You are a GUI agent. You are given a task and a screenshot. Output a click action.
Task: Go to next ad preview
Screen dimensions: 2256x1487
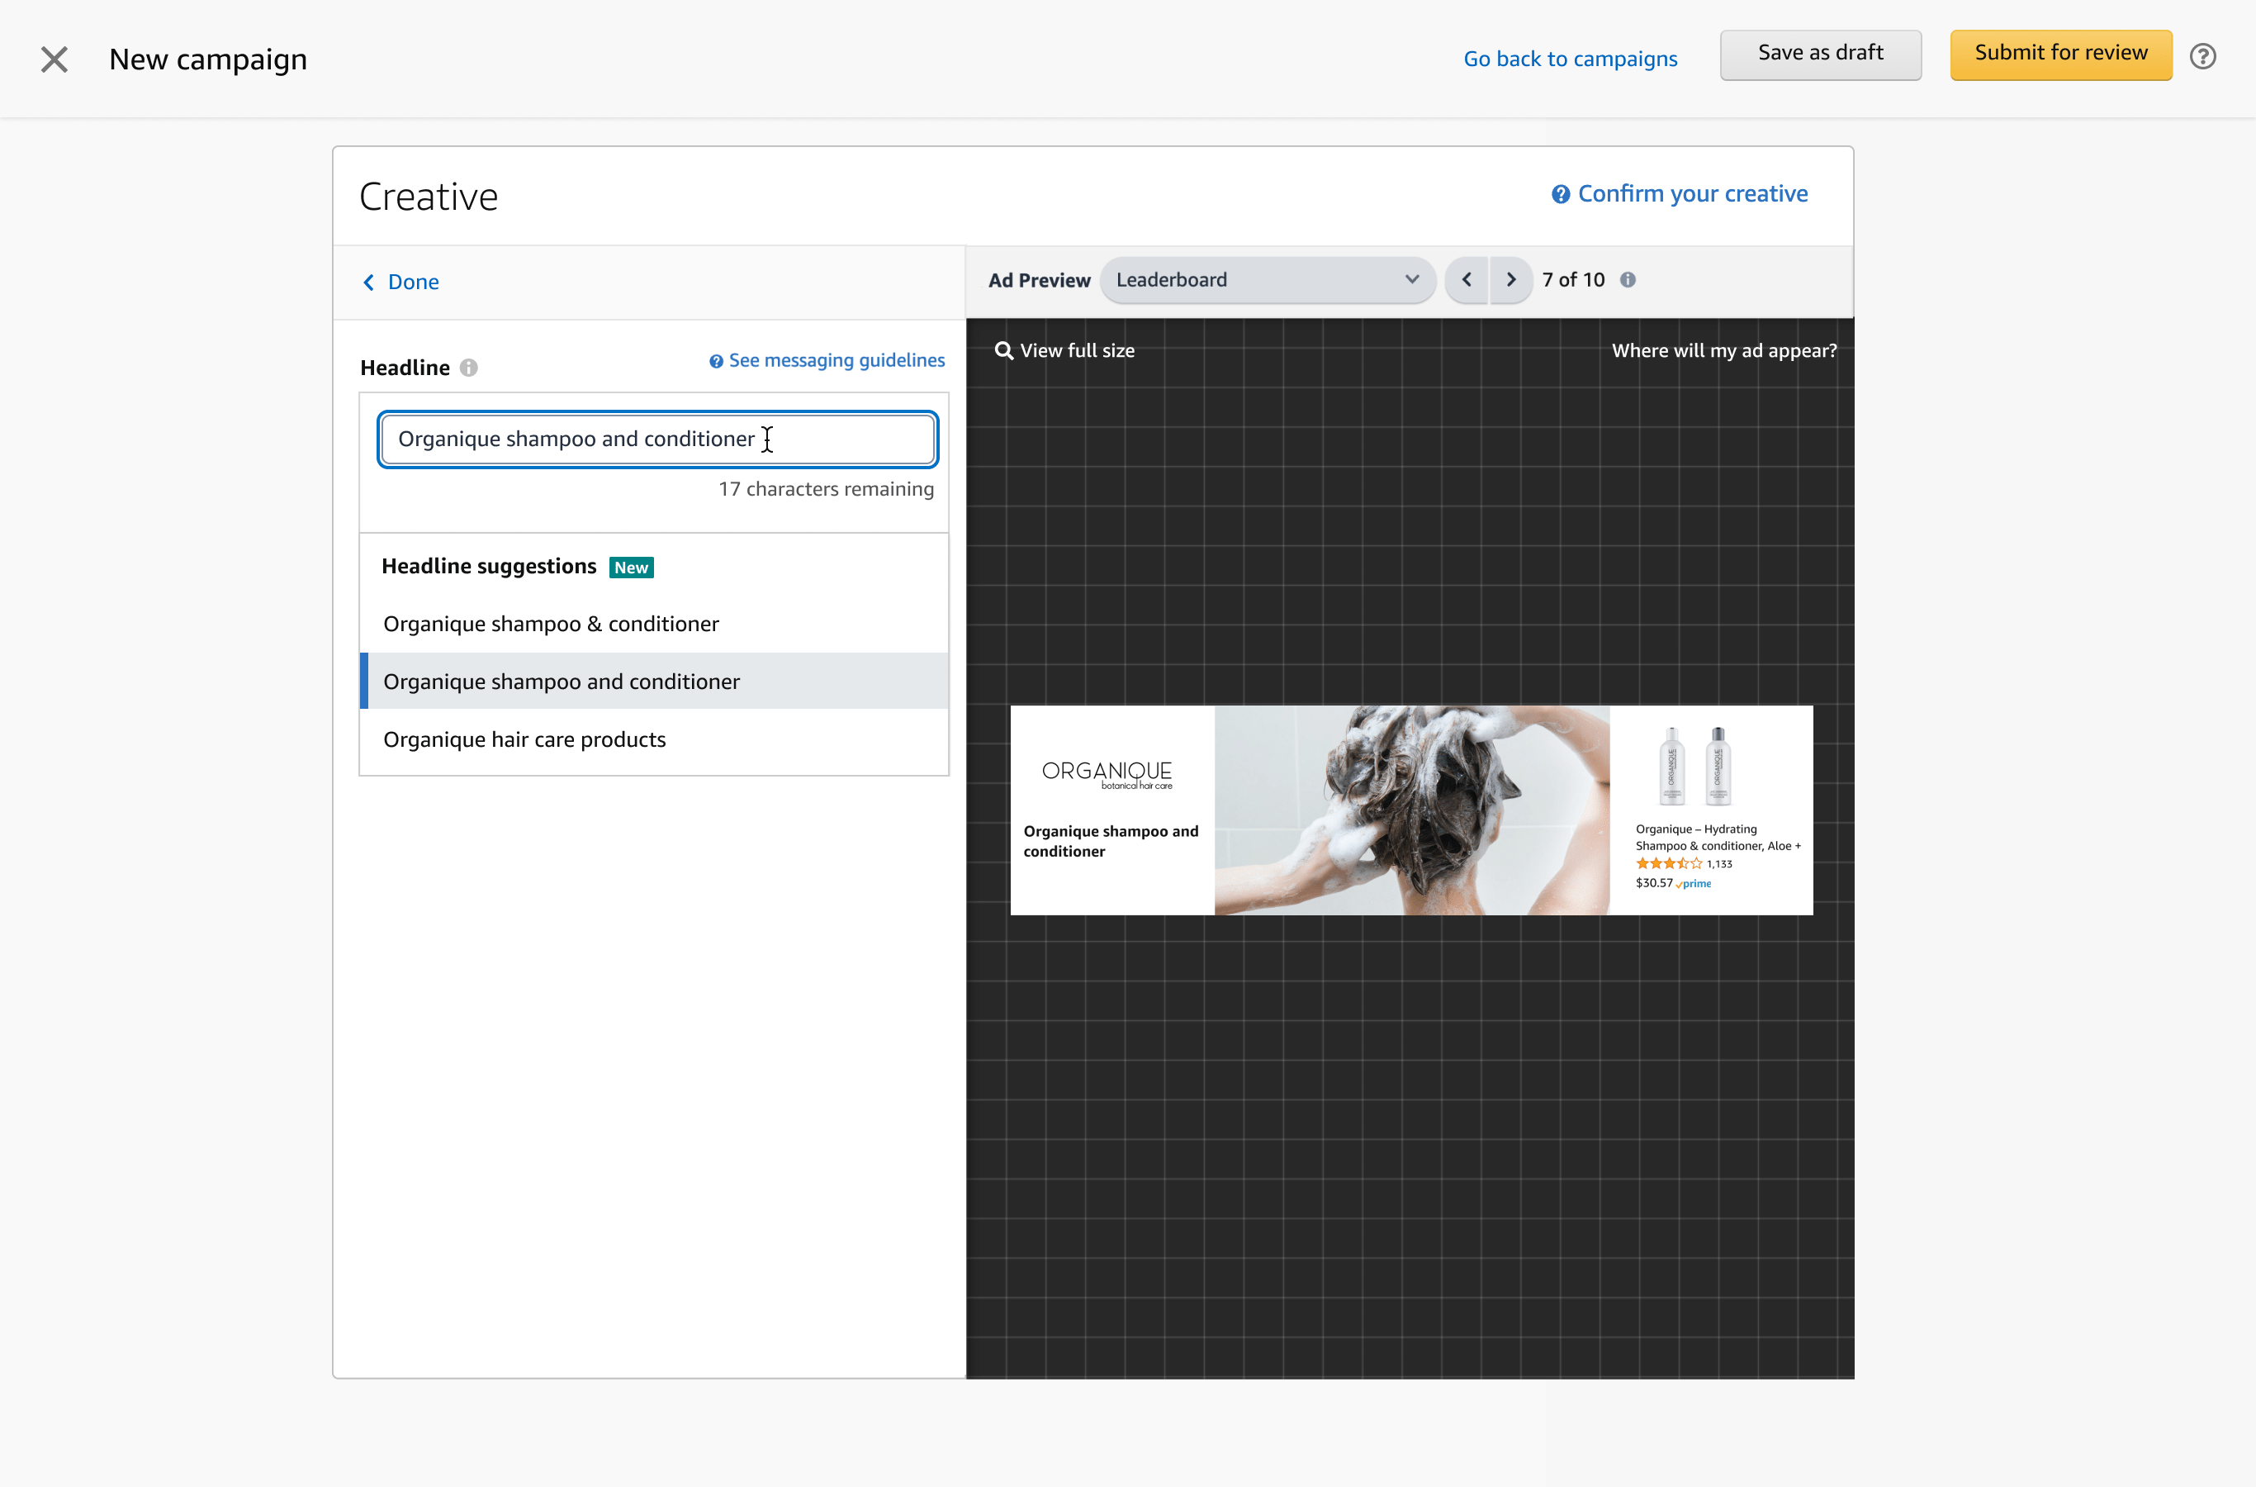(1511, 280)
